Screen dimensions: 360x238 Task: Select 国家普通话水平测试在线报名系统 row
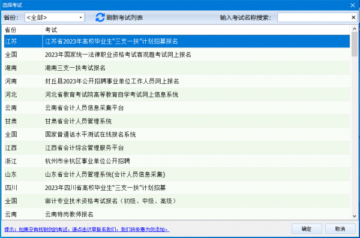pyautogui.click(x=177, y=134)
